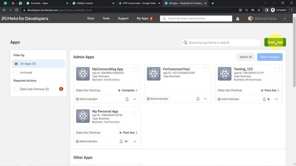Click the Incognito profile icon

tap(273, 10)
